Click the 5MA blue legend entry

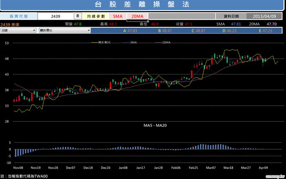point(130,42)
